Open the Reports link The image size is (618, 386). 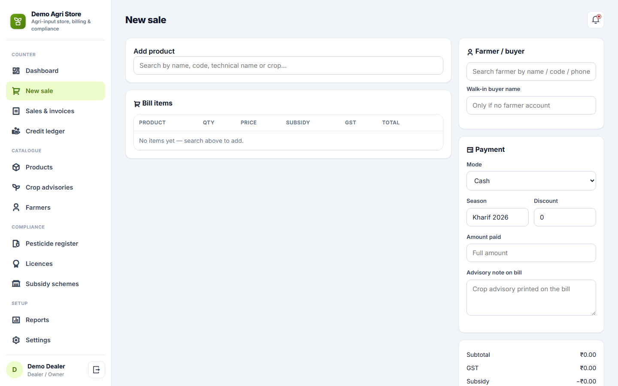[55, 320]
